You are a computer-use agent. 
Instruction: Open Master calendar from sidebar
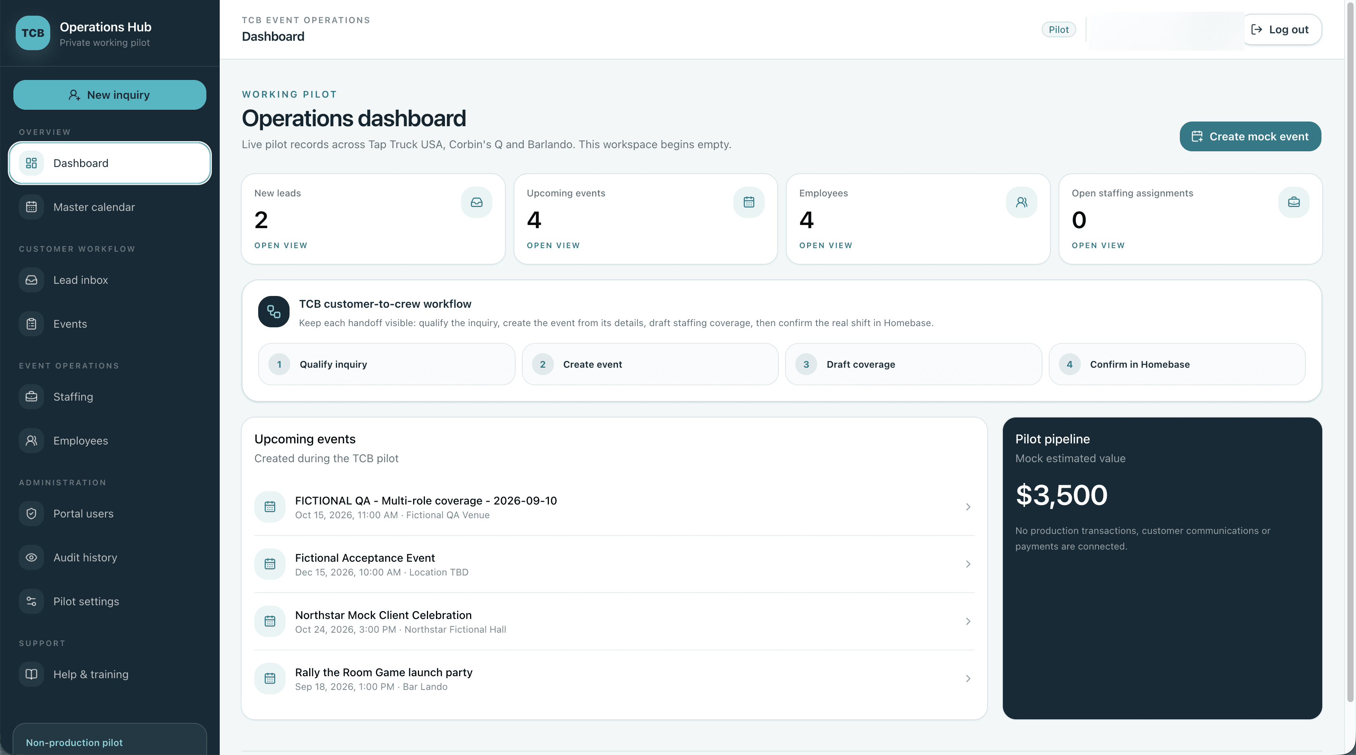click(x=110, y=207)
